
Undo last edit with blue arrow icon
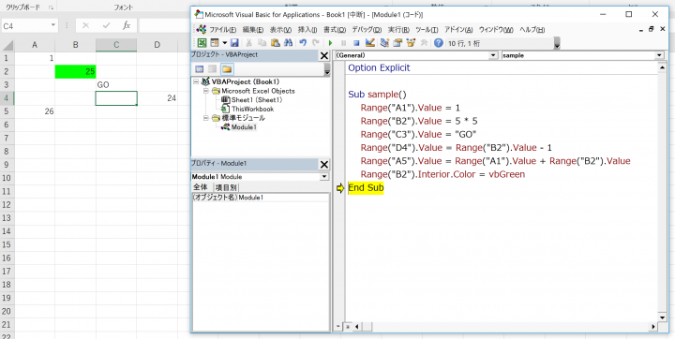point(303,43)
